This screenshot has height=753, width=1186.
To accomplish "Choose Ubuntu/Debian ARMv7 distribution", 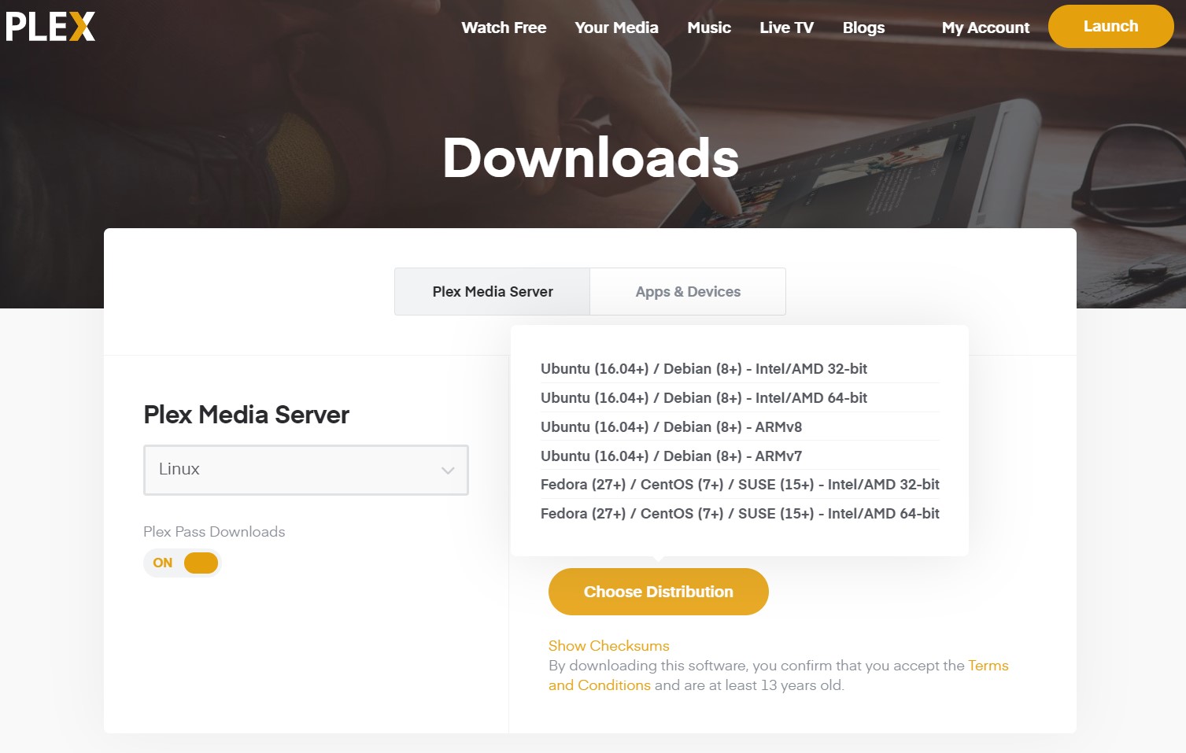I will point(740,456).
